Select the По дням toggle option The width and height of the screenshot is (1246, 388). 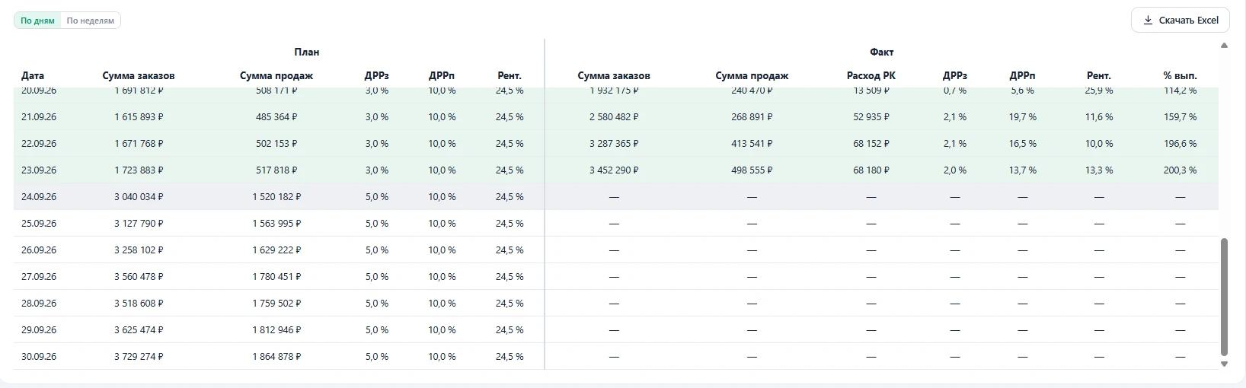pos(37,21)
